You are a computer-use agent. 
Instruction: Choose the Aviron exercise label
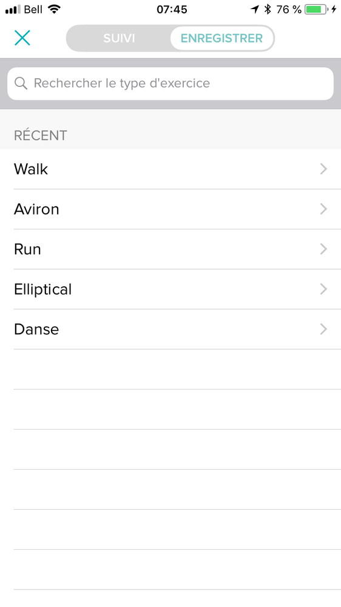(x=36, y=209)
